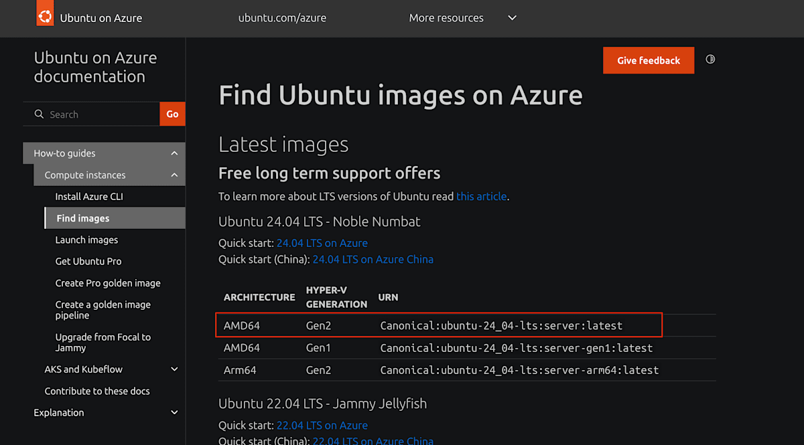Expand the AKS and Kubeflow chevron

click(x=174, y=369)
